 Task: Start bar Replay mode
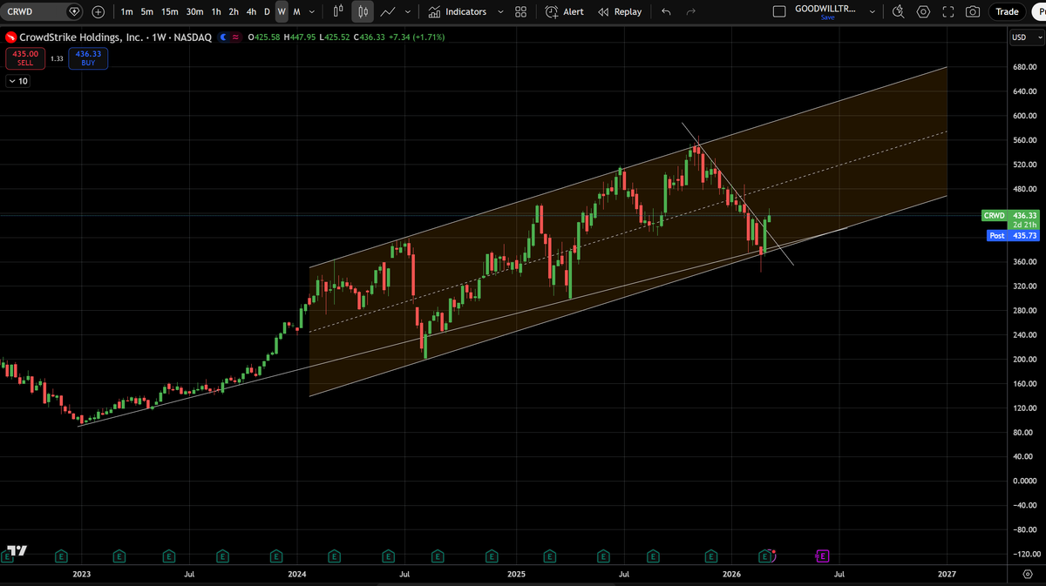point(620,11)
